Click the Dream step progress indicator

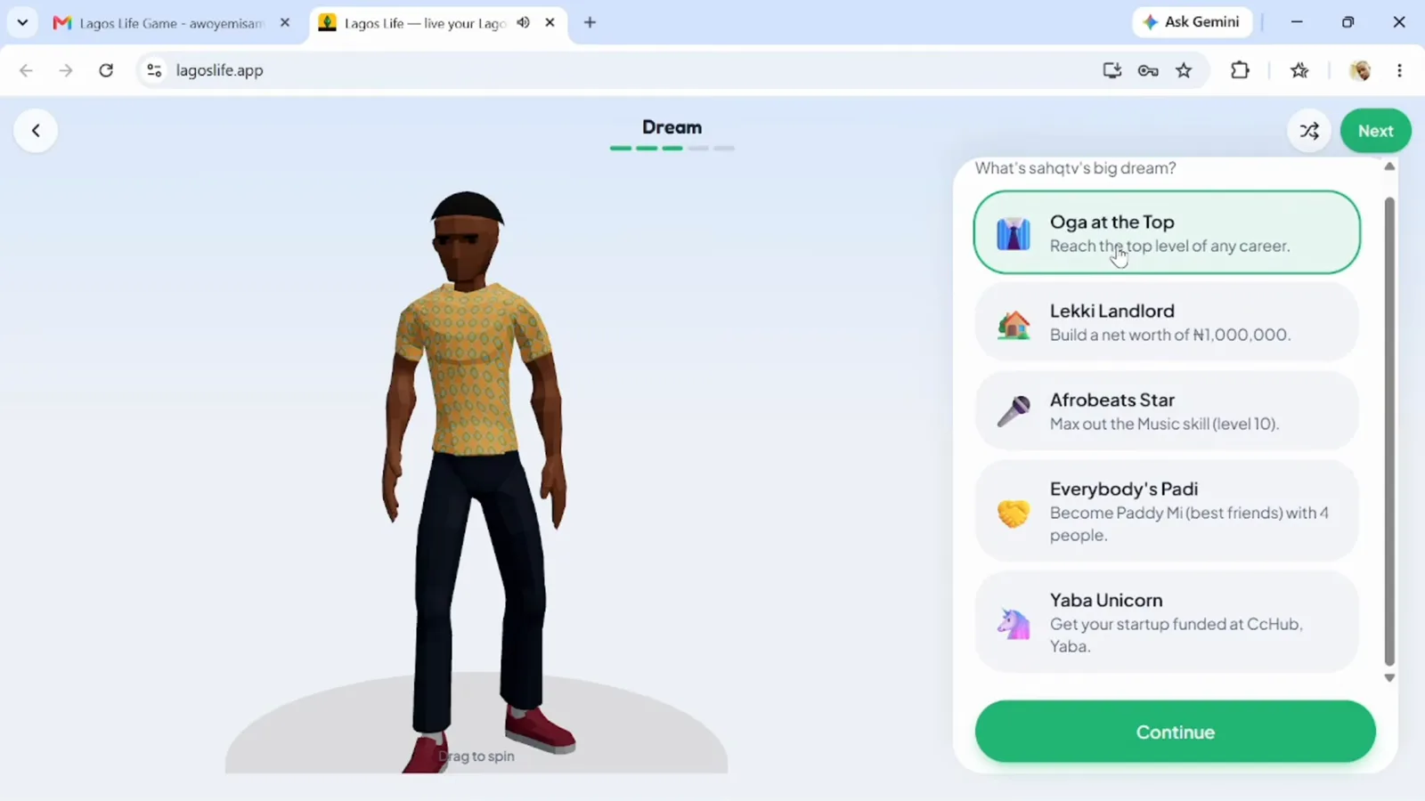click(672, 148)
